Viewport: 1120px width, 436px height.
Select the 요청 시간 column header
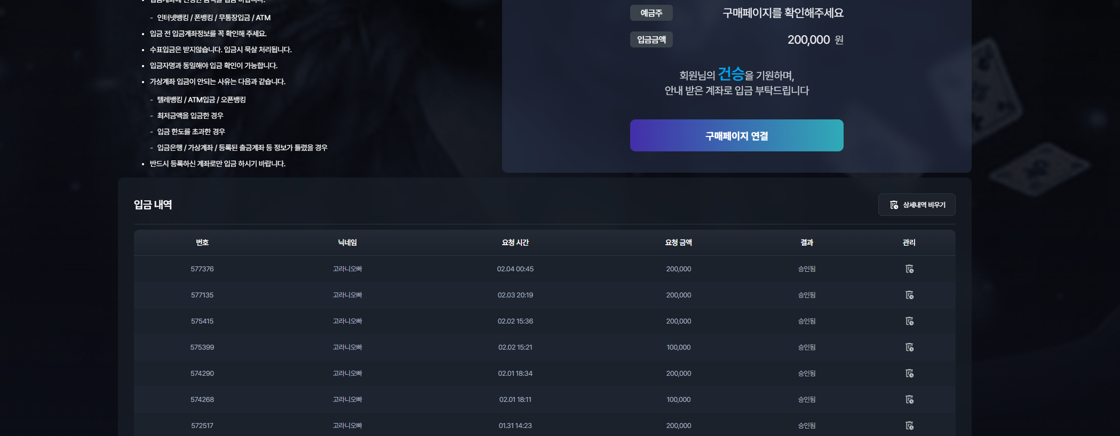pos(515,243)
